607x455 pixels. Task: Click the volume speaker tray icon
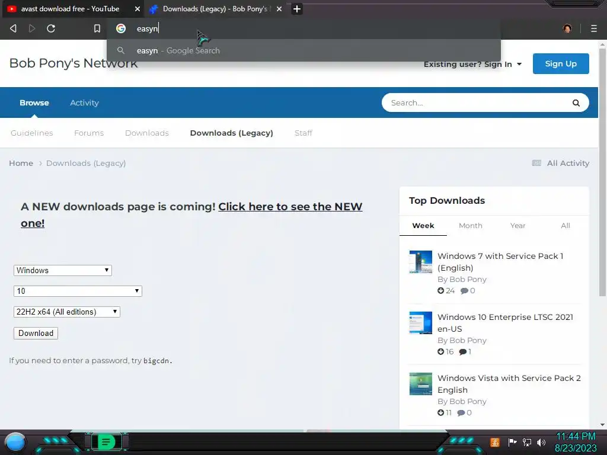pos(541,442)
